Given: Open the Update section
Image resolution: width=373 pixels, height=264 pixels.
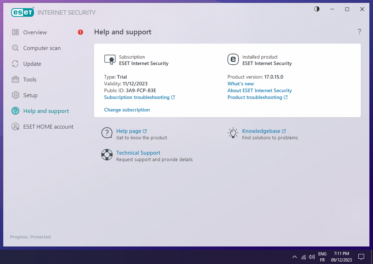Looking at the screenshot, I should tap(32, 64).
